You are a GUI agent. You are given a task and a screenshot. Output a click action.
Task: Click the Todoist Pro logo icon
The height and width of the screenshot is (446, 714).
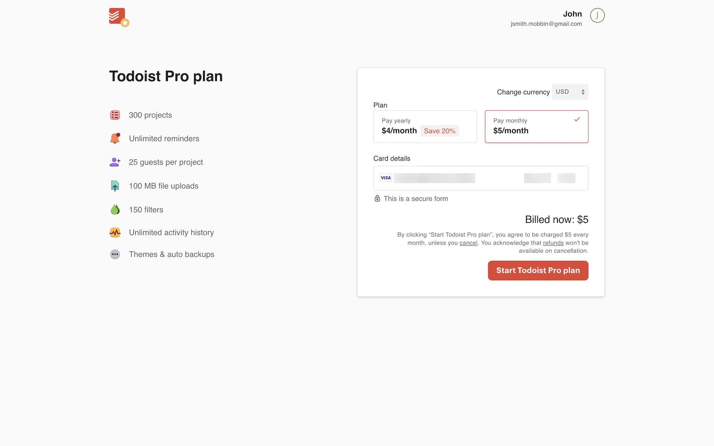coord(119,17)
